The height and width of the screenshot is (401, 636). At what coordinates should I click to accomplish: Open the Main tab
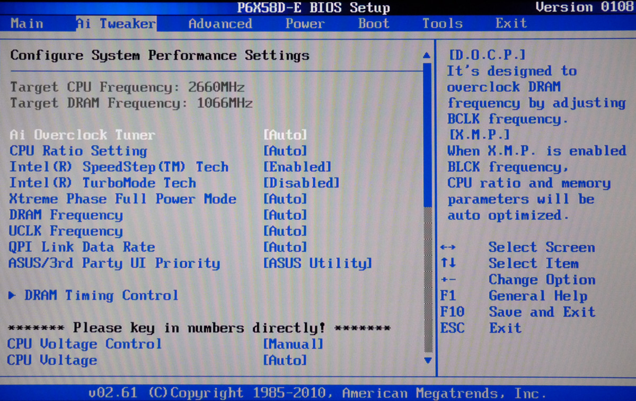click(27, 23)
